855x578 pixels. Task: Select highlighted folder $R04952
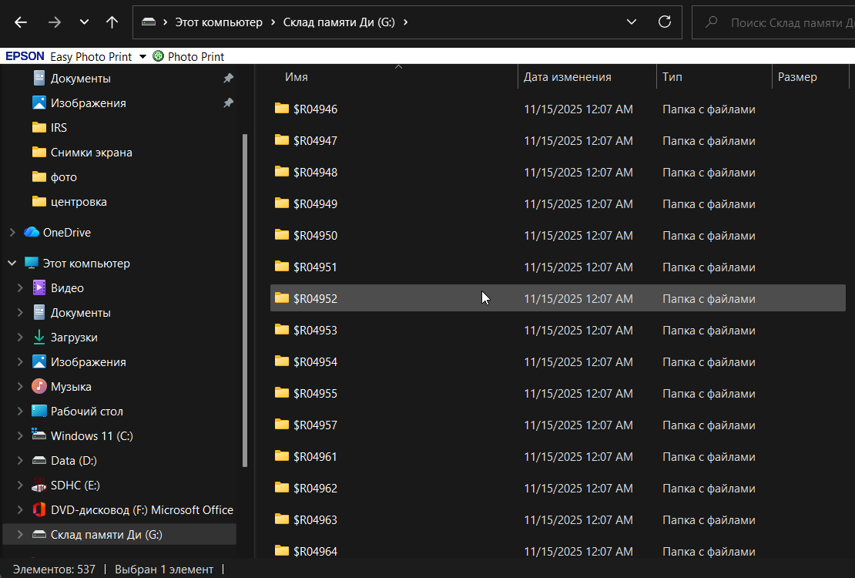click(558, 298)
